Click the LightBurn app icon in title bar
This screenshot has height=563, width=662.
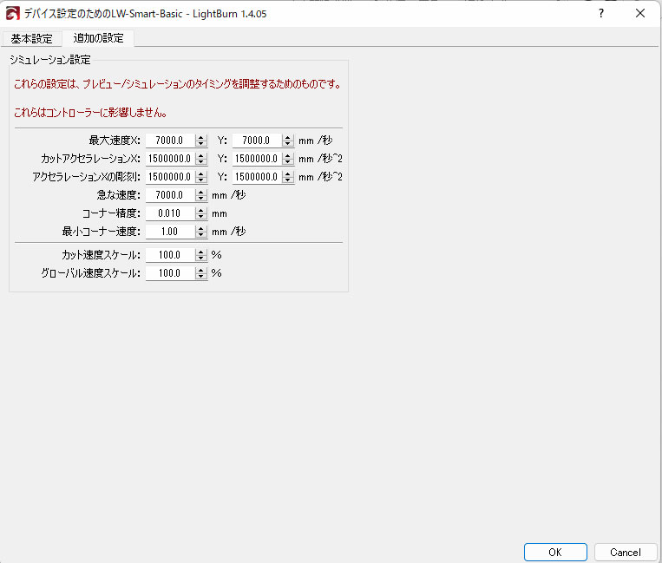(x=13, y=14)
